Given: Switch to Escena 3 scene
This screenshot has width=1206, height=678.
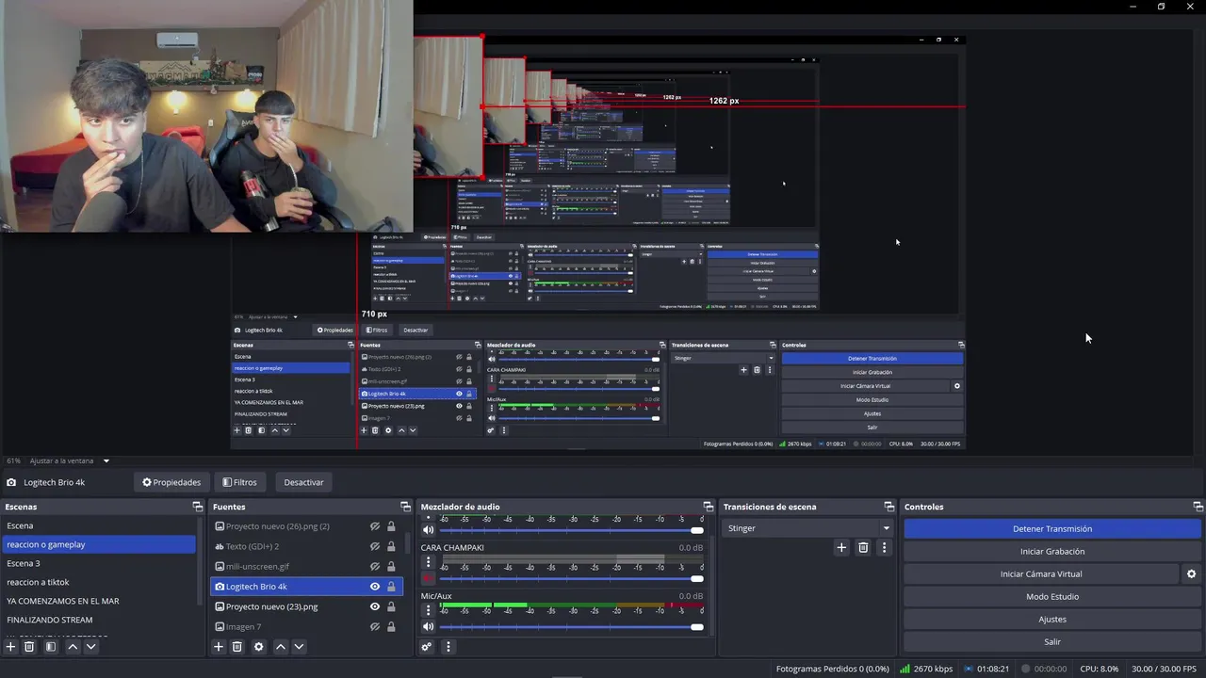Looking at the screenshot, I should point(99,563).
